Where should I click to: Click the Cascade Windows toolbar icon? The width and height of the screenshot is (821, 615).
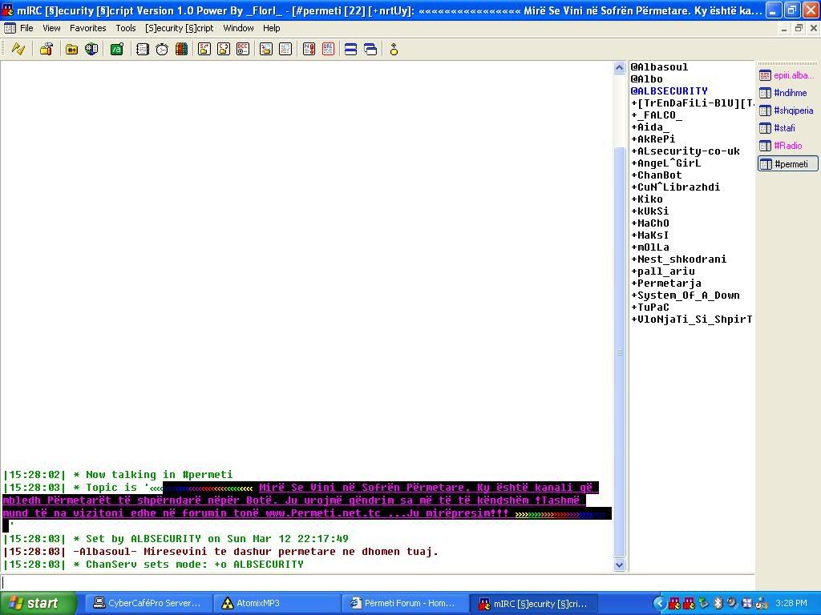click(370, 49)
